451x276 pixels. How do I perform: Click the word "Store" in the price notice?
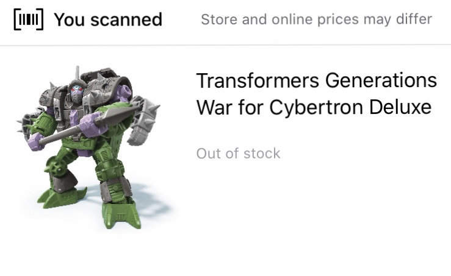(x=219, y=19)
